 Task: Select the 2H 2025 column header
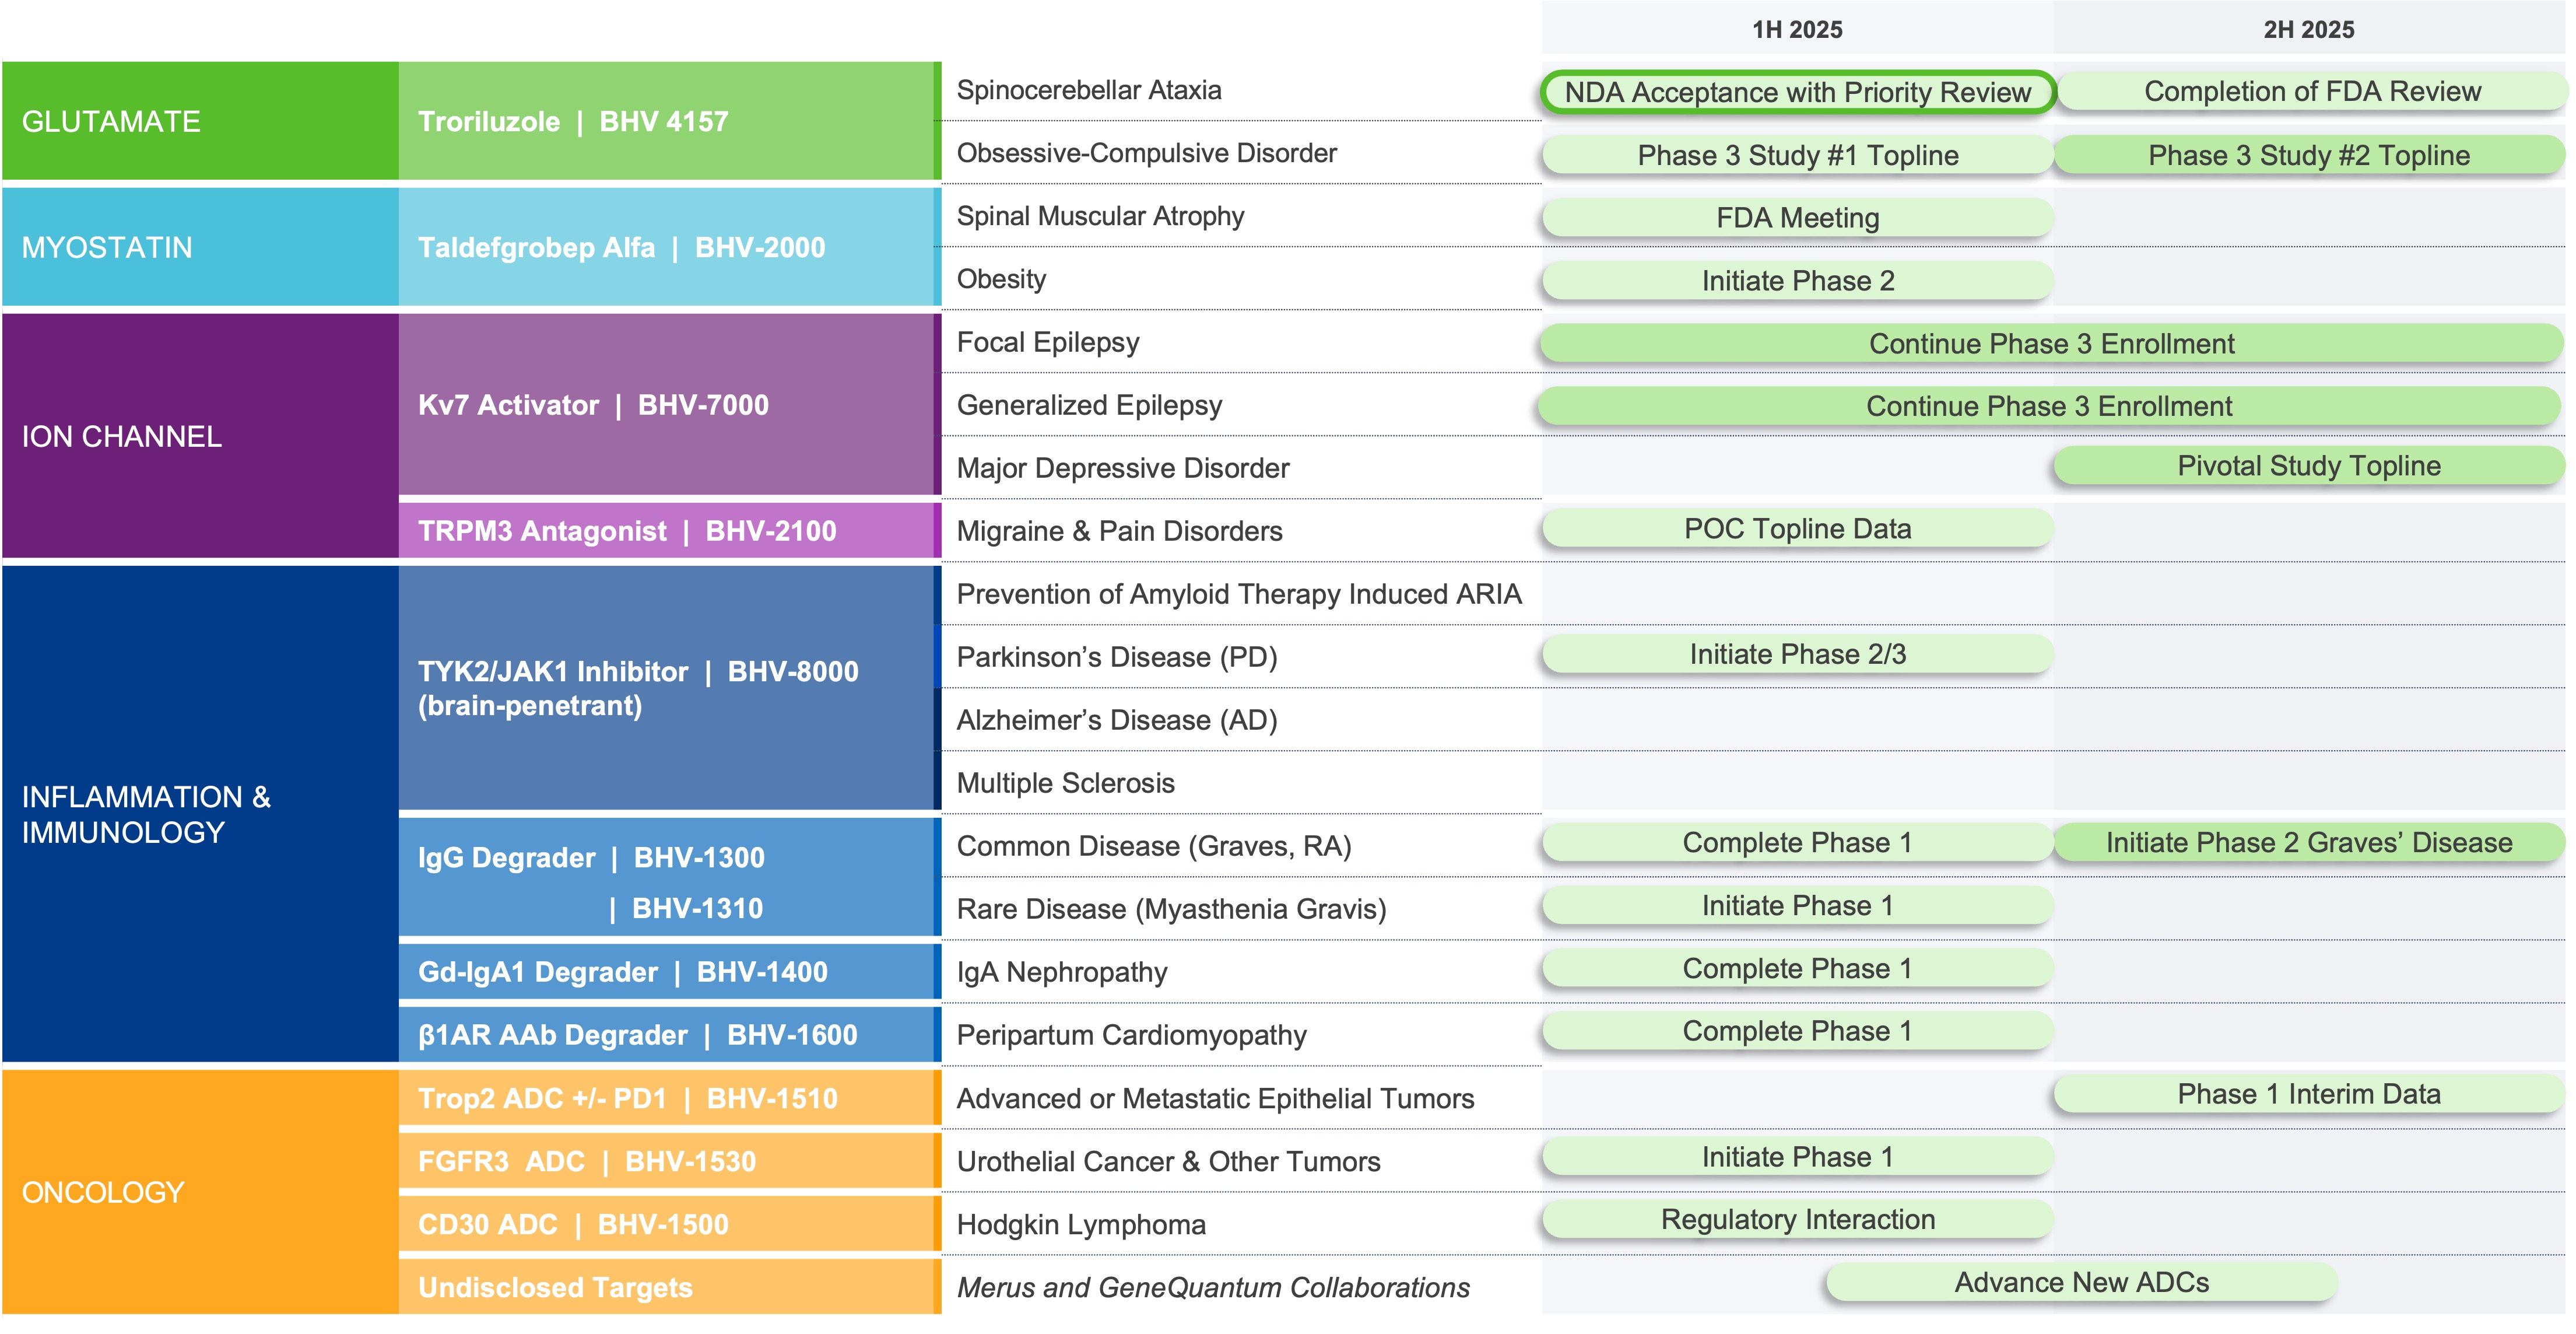[2308, 29]
